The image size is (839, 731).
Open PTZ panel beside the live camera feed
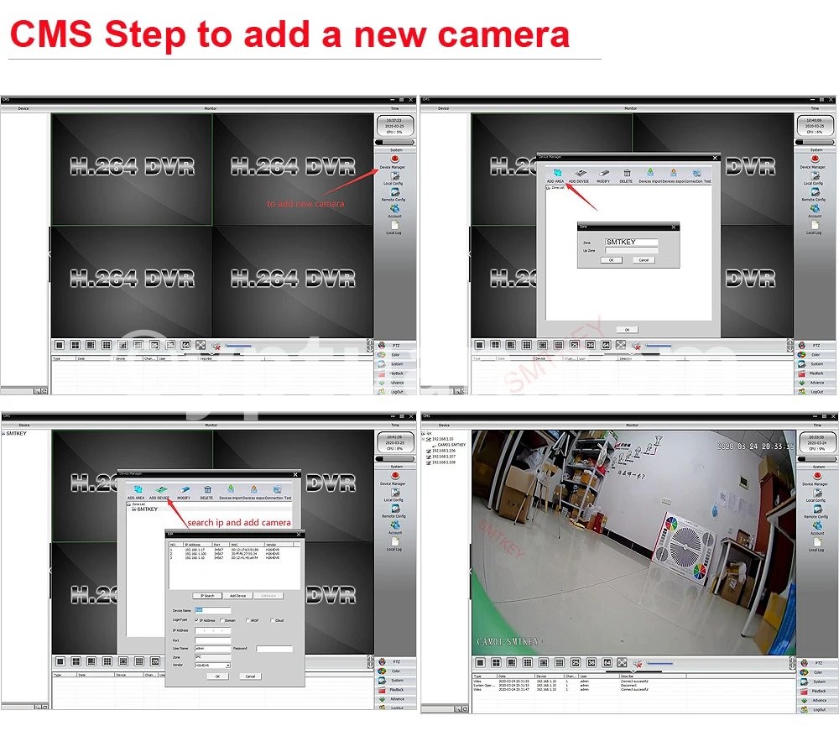coord(816,662)
